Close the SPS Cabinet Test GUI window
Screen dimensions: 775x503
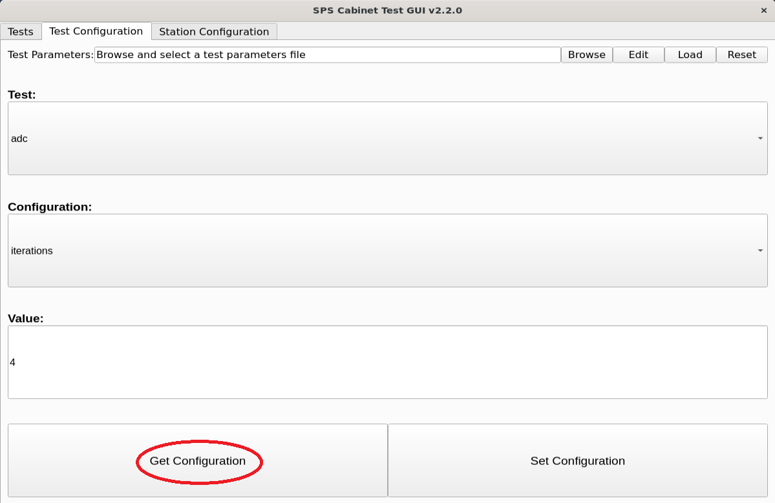[x=763, y=10]
